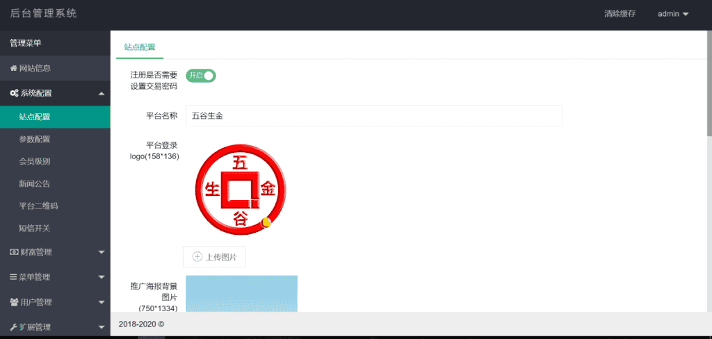Click the 后台管理系统 title
Screen dimensions: 712x339
point(44,14)
